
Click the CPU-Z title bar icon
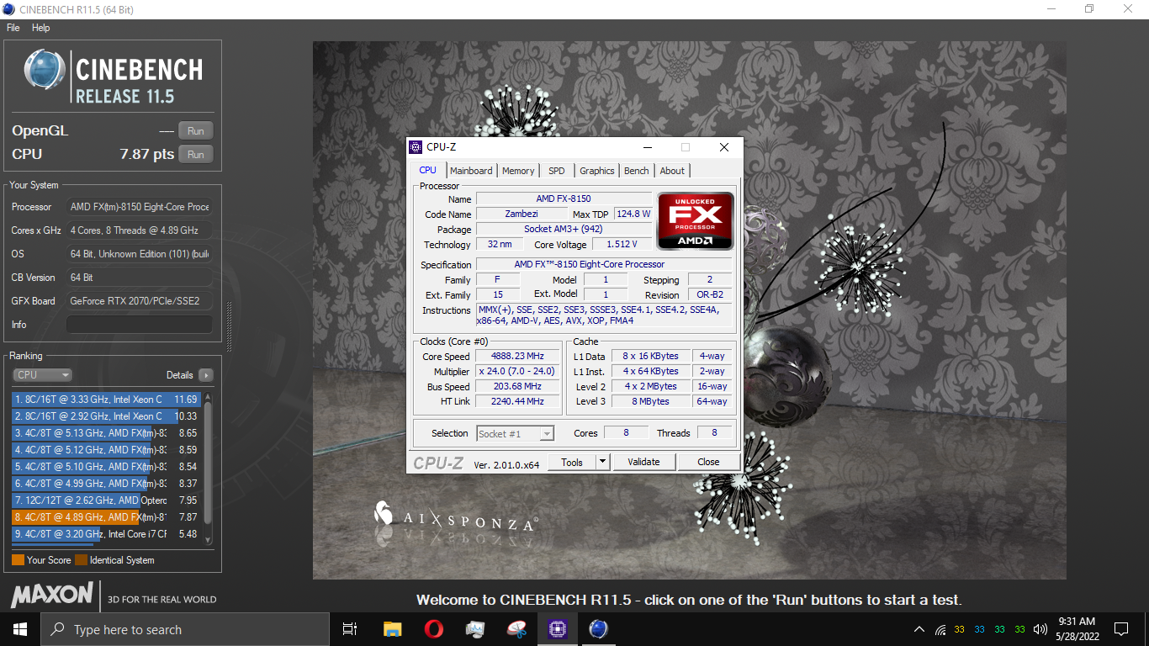(416, 147)
